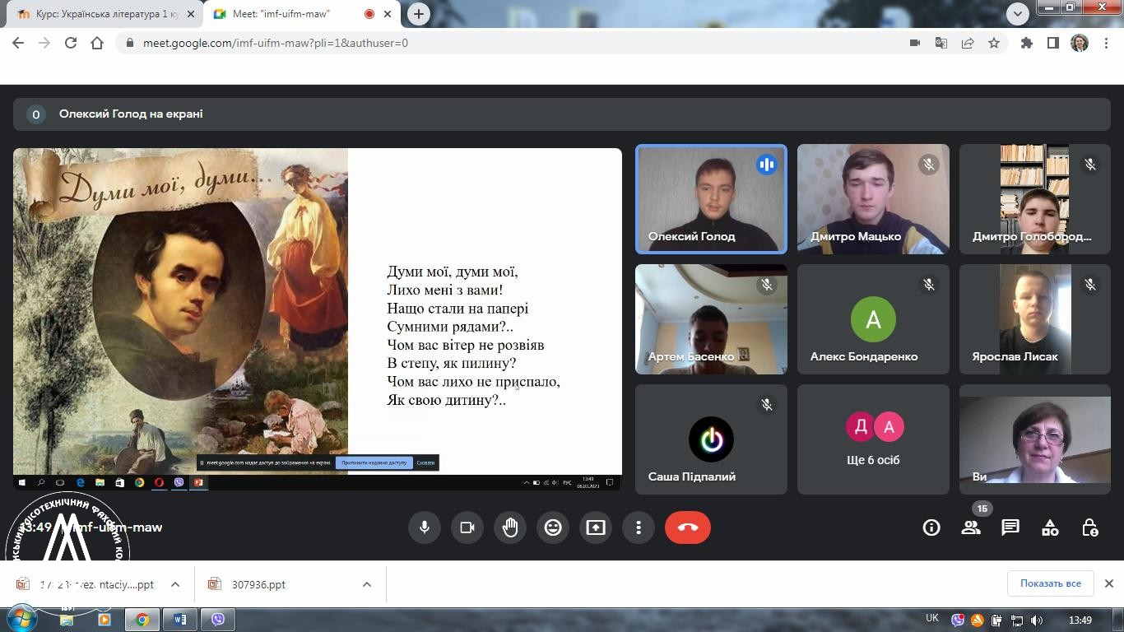1124x632 pixels.
Task: Click the shared-screen Олексий Голод на екрані banner
Action: point(562,114)
